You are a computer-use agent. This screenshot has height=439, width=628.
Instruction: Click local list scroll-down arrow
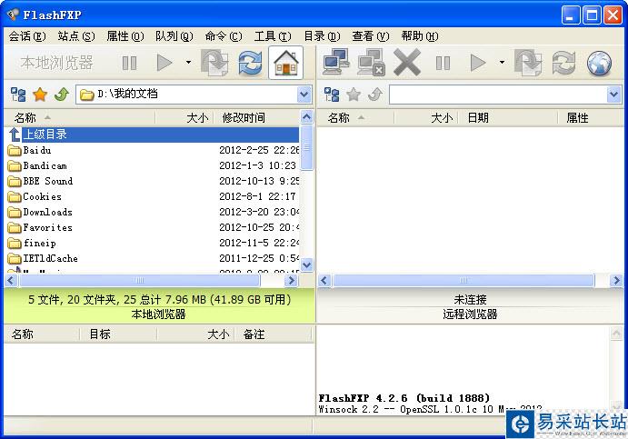pos(307,264)
